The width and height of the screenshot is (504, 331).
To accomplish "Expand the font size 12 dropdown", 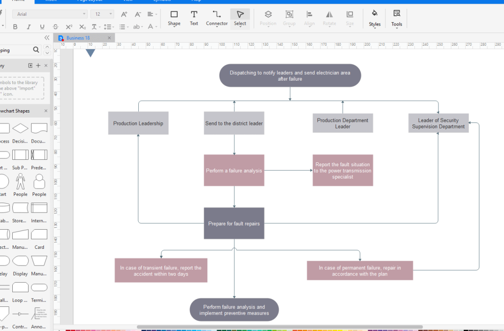I will click(x=110, y=14).
